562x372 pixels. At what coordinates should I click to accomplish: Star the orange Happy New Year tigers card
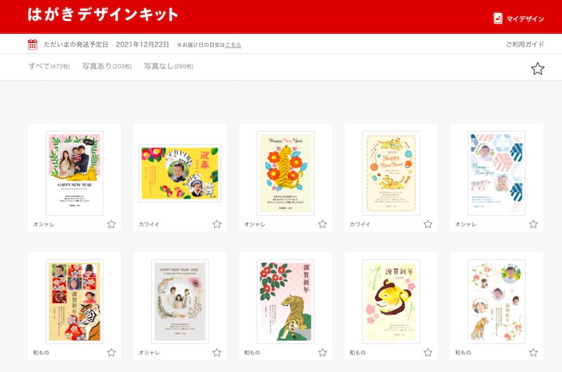tap(428, 224)
